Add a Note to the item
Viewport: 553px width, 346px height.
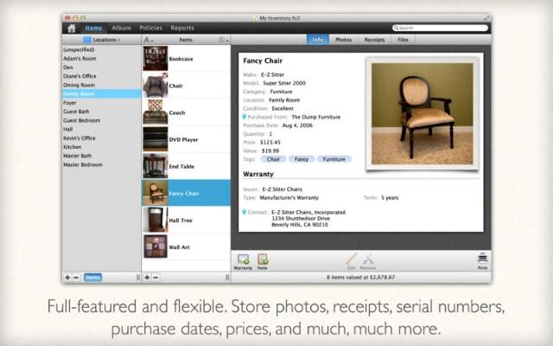click(263, 260)
